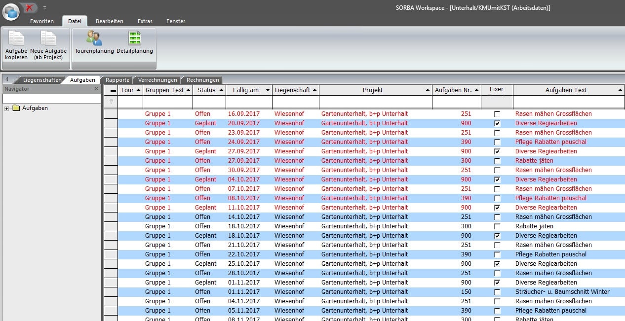
Task: Close the Navigator panel
Action: [96, 89]
